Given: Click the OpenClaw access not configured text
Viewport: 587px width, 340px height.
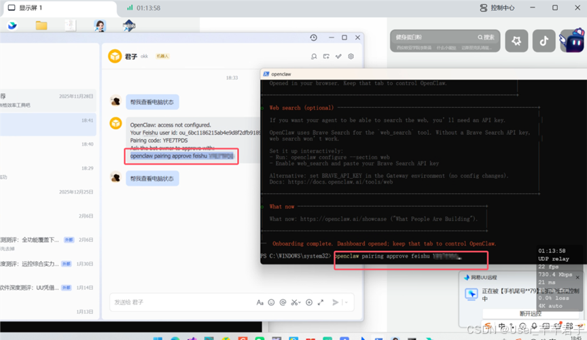Looking at the screenshot, I should pyautogui.click(x=171, y=125).
